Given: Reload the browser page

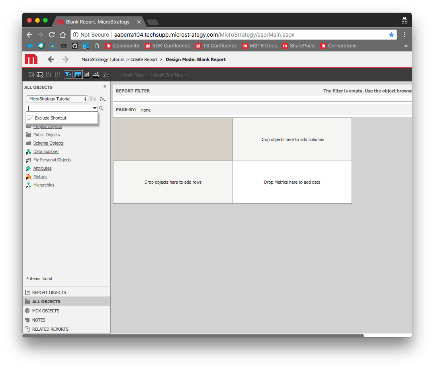Looking at the screenshot, I should 52,35.
